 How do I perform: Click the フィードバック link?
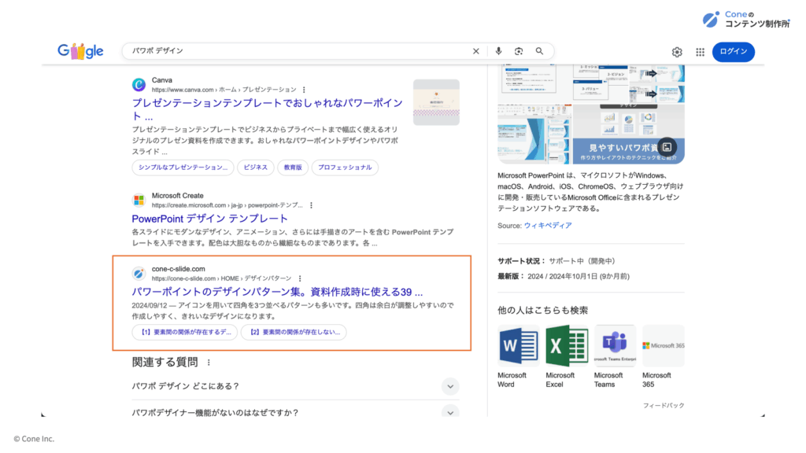pyautogui.click(x=664, y=406)
